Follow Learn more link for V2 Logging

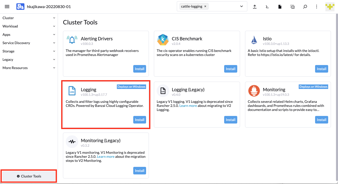[188, 106]
